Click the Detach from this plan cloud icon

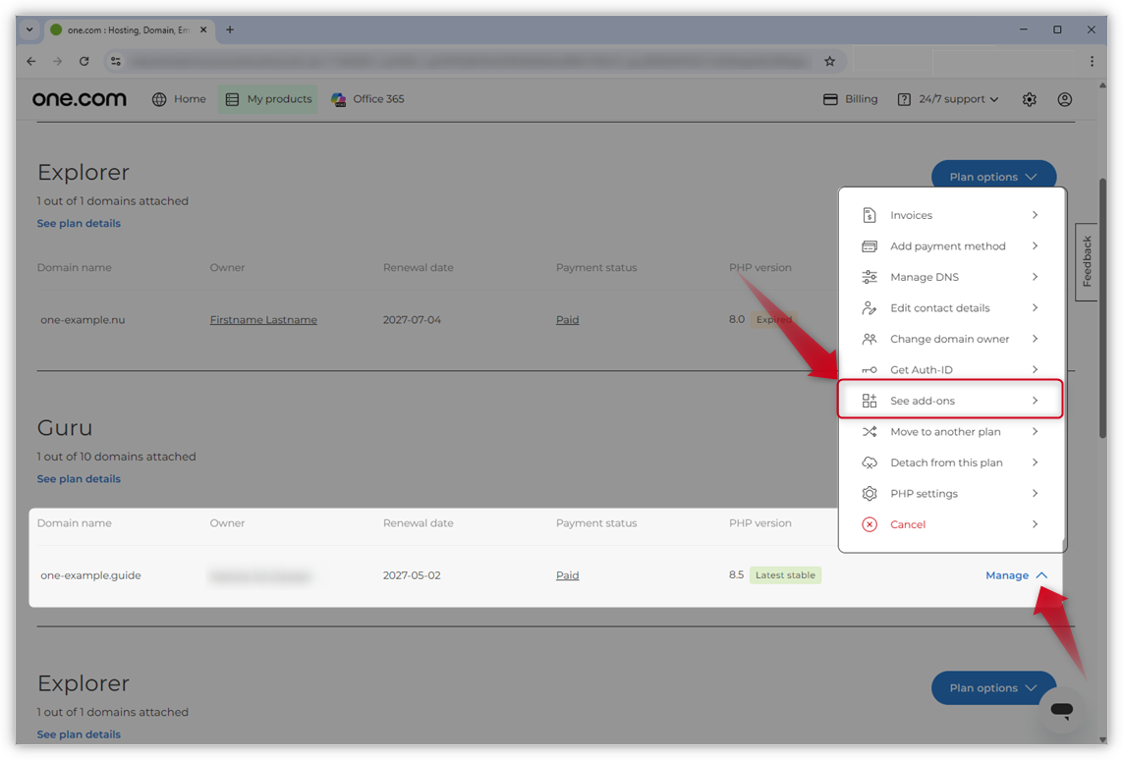click(x=869, y=463)
